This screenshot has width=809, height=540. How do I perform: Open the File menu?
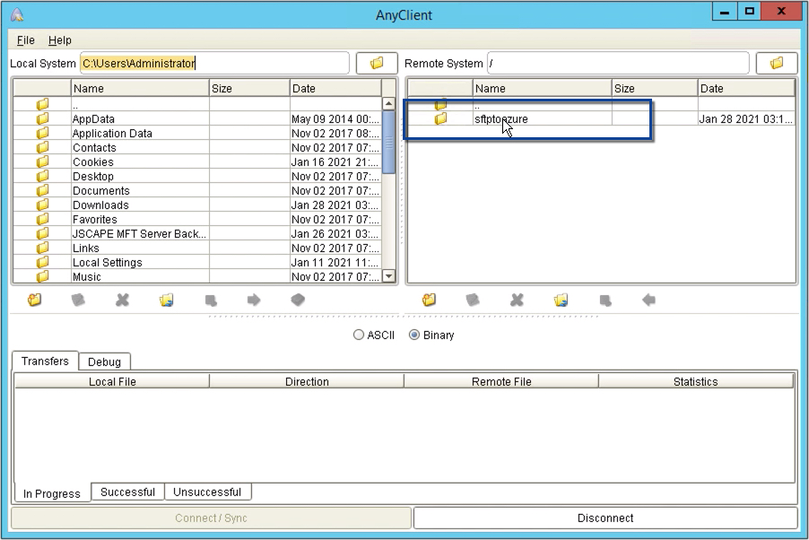[x=24, y=40]
